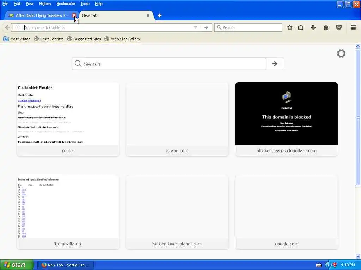The image size is (361, 270).
Task: Open the Downloads arrow icon
Action: click(313, 27)
